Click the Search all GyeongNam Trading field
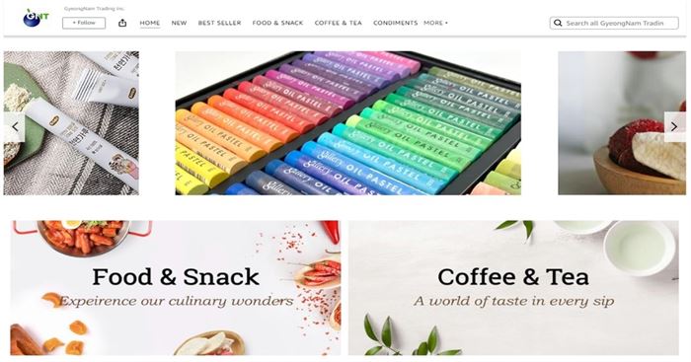Viewport: 691px width, 362px height. click(x=614, y=23)
